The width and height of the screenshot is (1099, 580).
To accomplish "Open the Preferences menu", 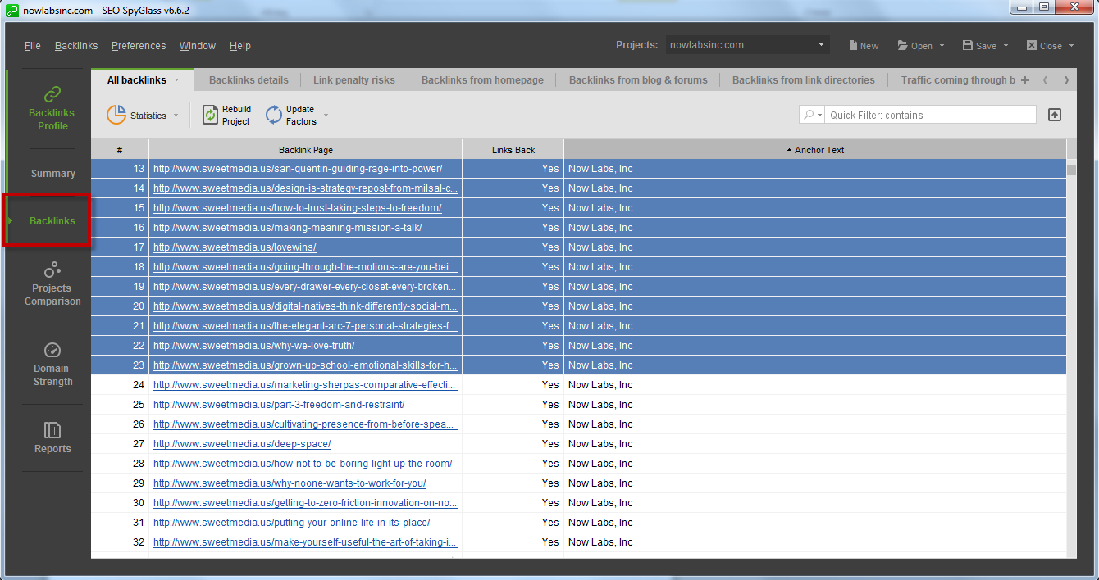I will click(139, 46).
